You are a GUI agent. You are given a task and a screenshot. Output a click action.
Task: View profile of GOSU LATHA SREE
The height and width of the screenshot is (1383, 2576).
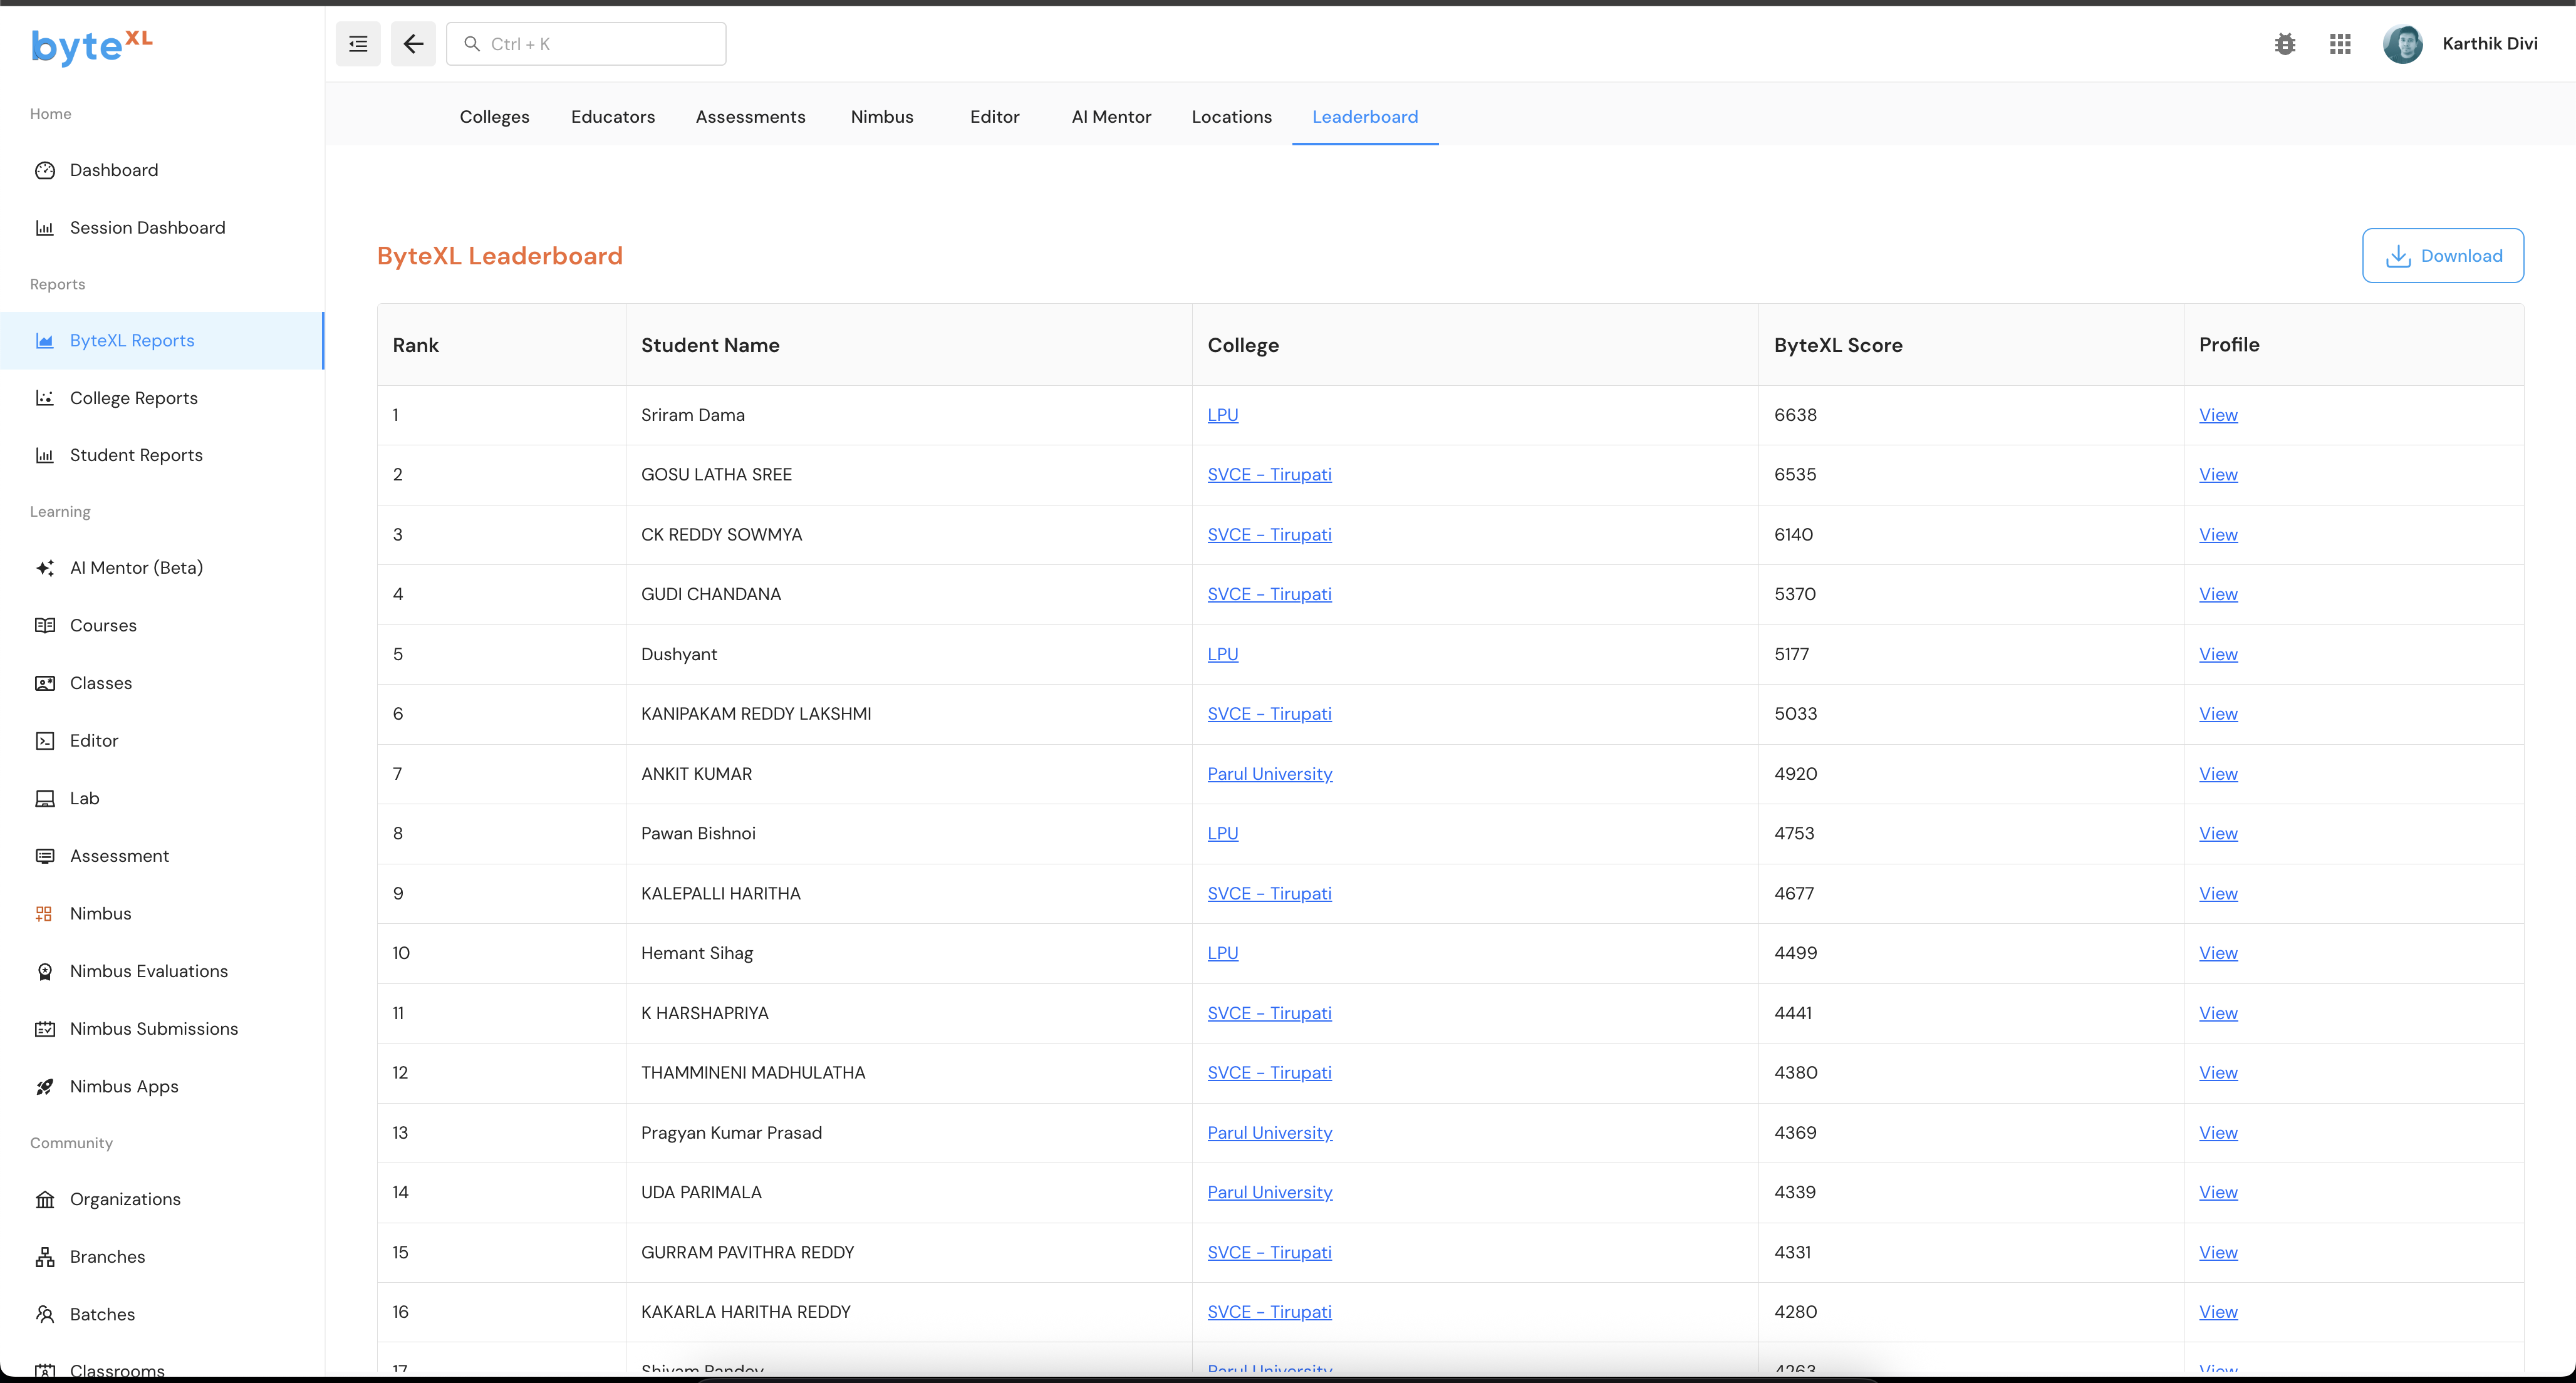2217,475
